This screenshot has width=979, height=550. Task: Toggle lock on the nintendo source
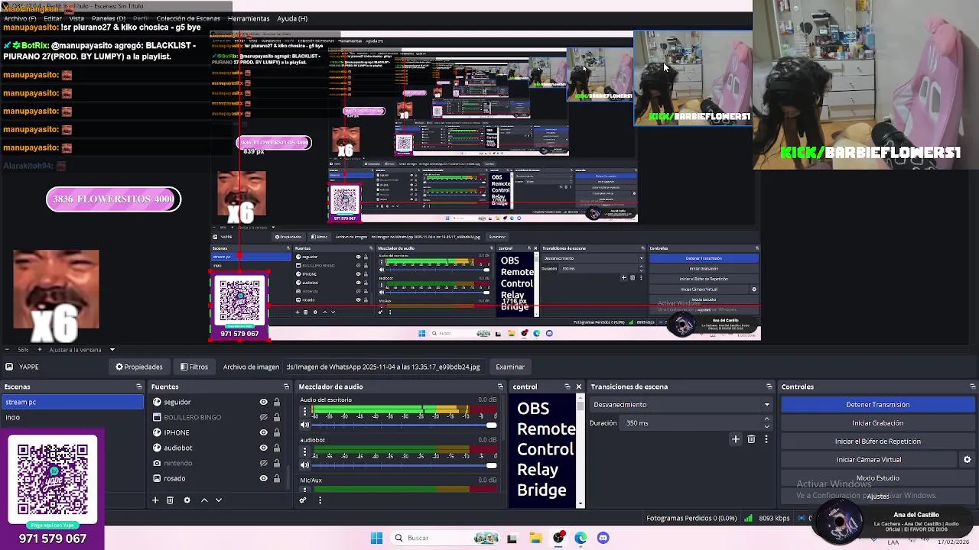pos(277,463)
